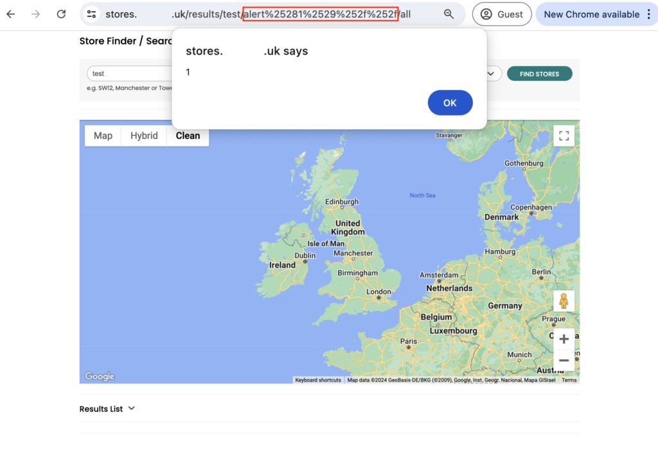This screenshot has width=658, height=474.
Task: Open site information icon in address bar
Action: [91, 14]
